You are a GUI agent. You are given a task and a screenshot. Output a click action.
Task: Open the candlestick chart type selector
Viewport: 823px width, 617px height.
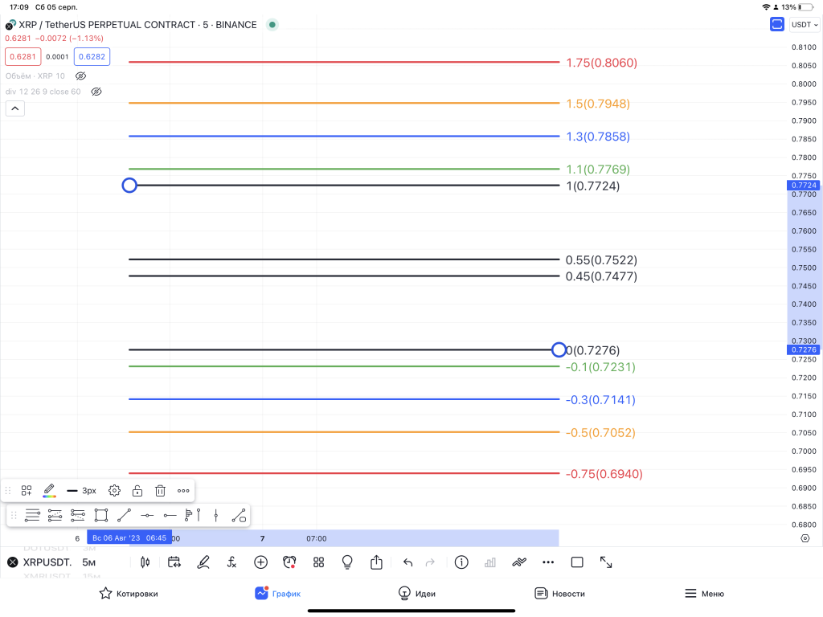click(x=145, y=562)
